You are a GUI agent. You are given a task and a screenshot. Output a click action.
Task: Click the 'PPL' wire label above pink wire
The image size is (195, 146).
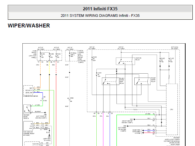pos(101,116)
